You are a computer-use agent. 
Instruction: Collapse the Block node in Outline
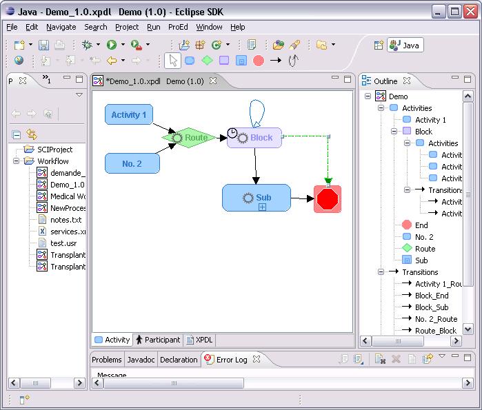(x=394, y=132)
